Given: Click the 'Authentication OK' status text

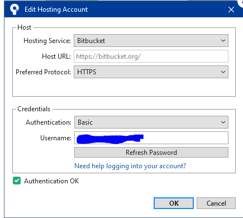Looking at the screenshot, I should (x=51, y=181).
